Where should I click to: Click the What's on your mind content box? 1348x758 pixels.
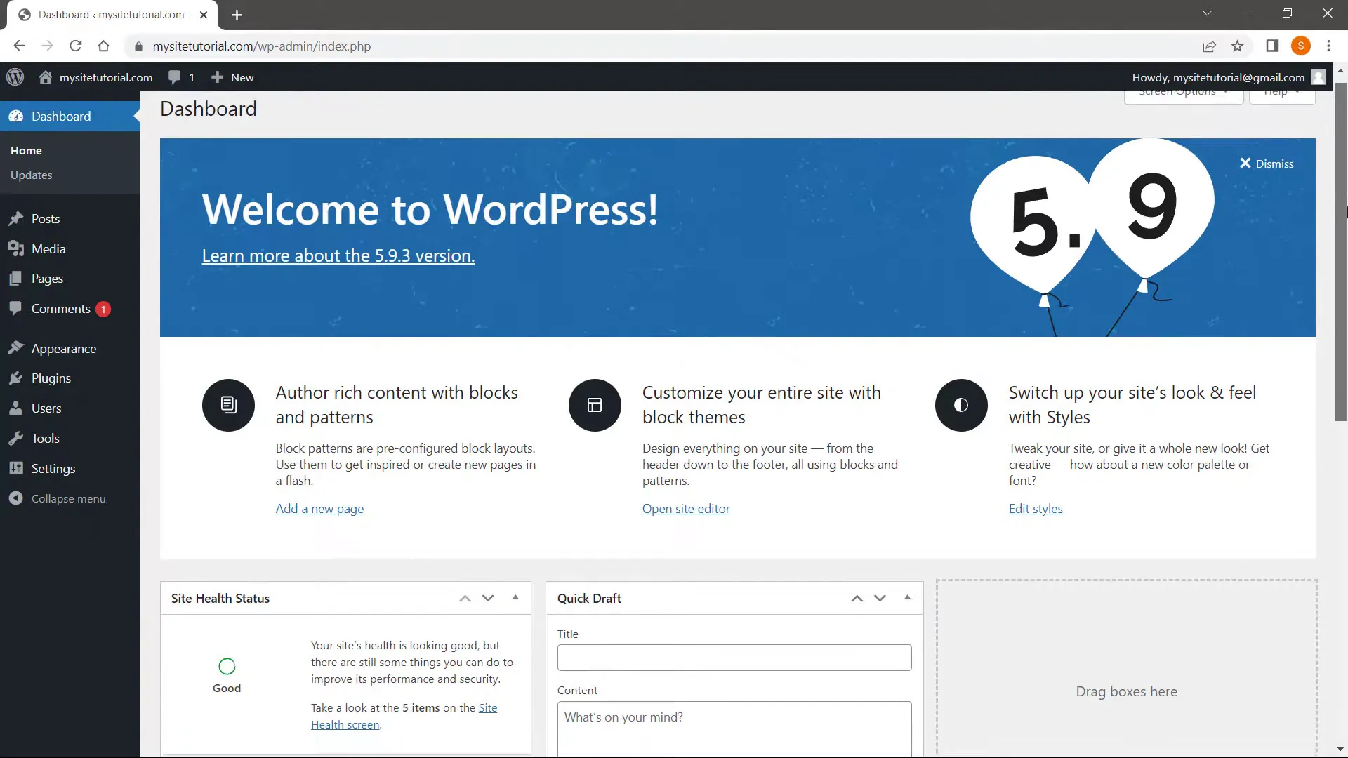pyautogui.click(x=734, y=729)
